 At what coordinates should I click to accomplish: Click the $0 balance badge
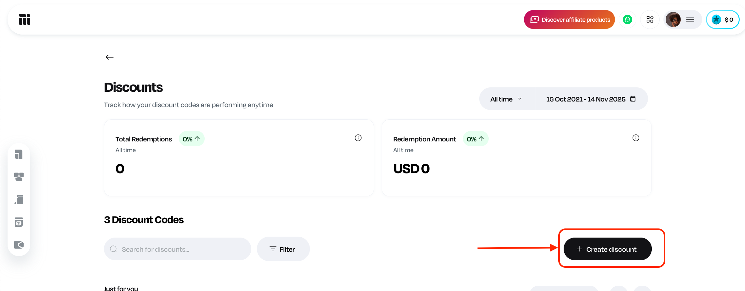click(723, 19)
